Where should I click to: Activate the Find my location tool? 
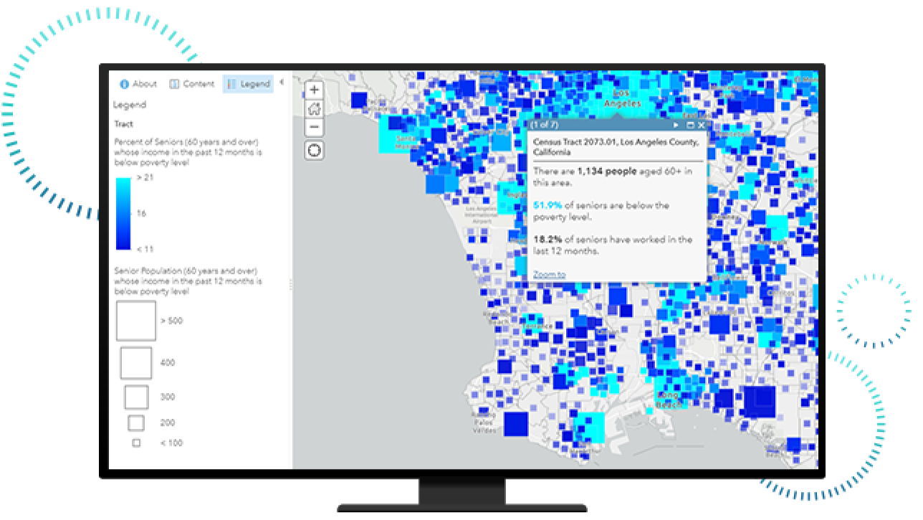click(x=313, y=150)
